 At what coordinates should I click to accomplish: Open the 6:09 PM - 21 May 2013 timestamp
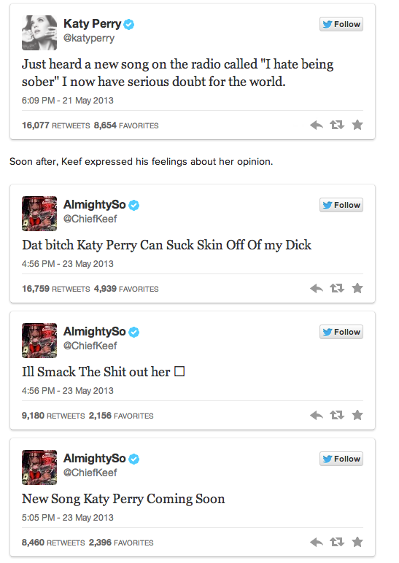tap(68, 101)
